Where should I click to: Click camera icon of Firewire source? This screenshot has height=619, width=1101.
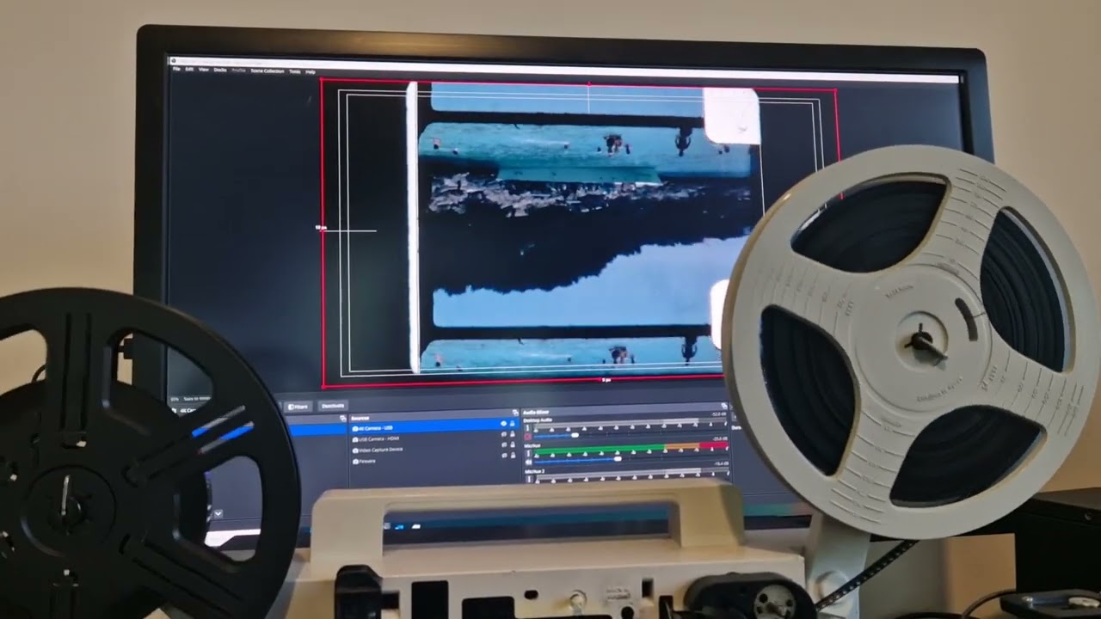coord(355,461)
